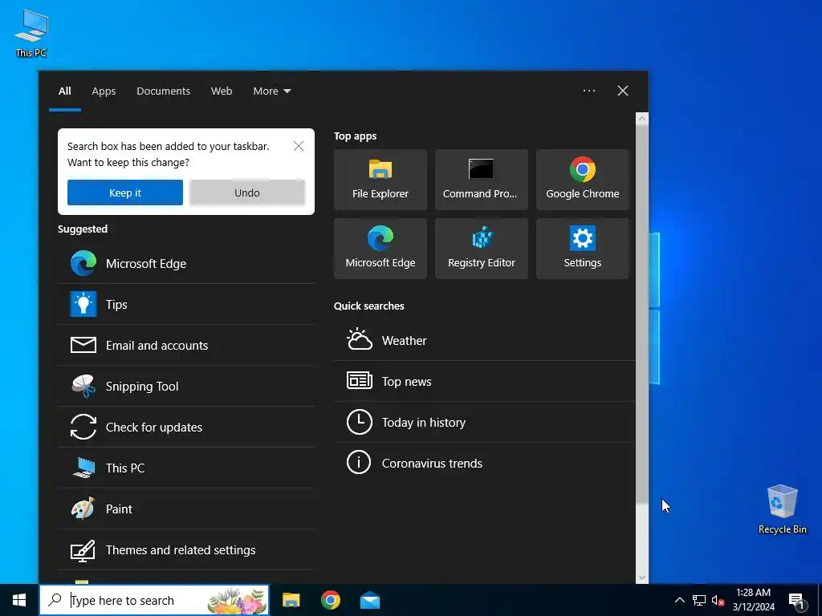This screenshot has height=616, width=822.
Task: Open Mail app on the taskbar
Action: (x=370, y=600)
